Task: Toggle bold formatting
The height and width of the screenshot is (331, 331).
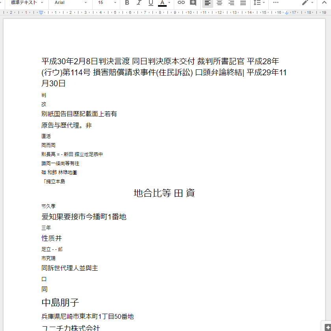Action: [x=127, y=2]
